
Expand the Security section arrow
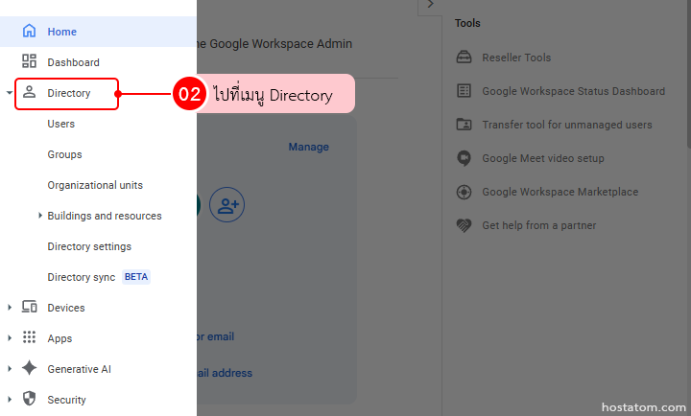coord(10,400)
